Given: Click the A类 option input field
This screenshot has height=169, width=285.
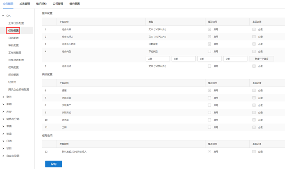Looking at the screenshot, I should point(158,59).
